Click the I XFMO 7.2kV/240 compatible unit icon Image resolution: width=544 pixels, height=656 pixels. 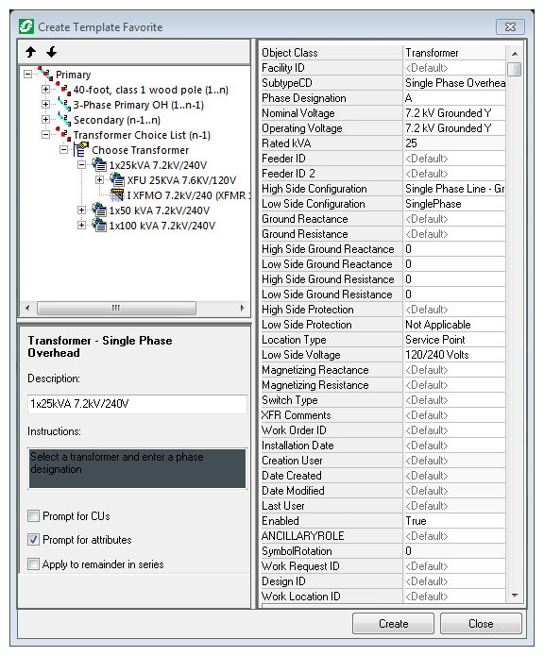coord(117,195)
